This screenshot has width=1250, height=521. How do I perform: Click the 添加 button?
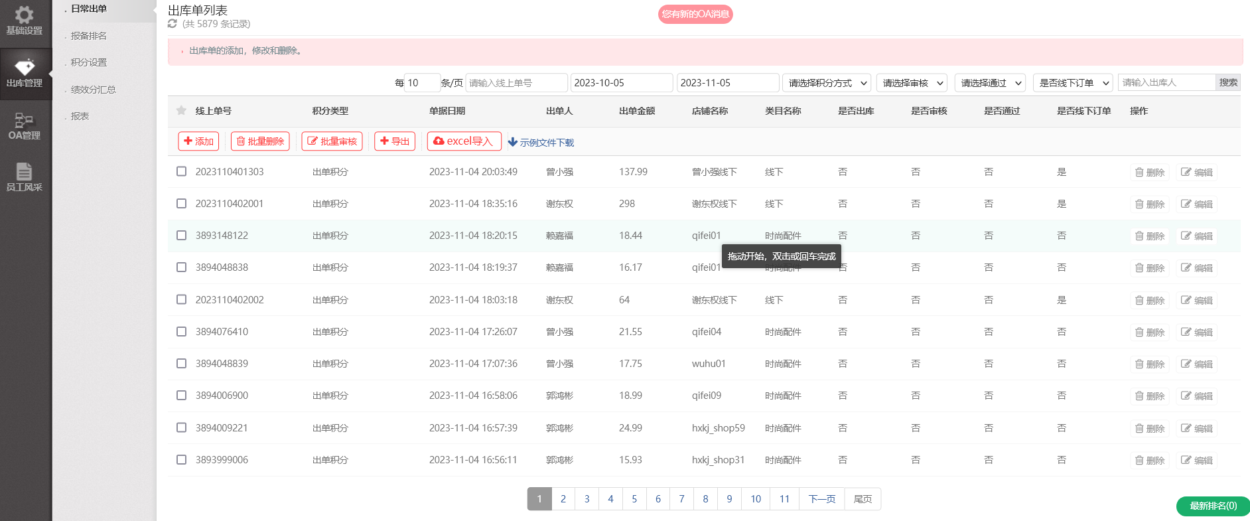click(198, 141)
